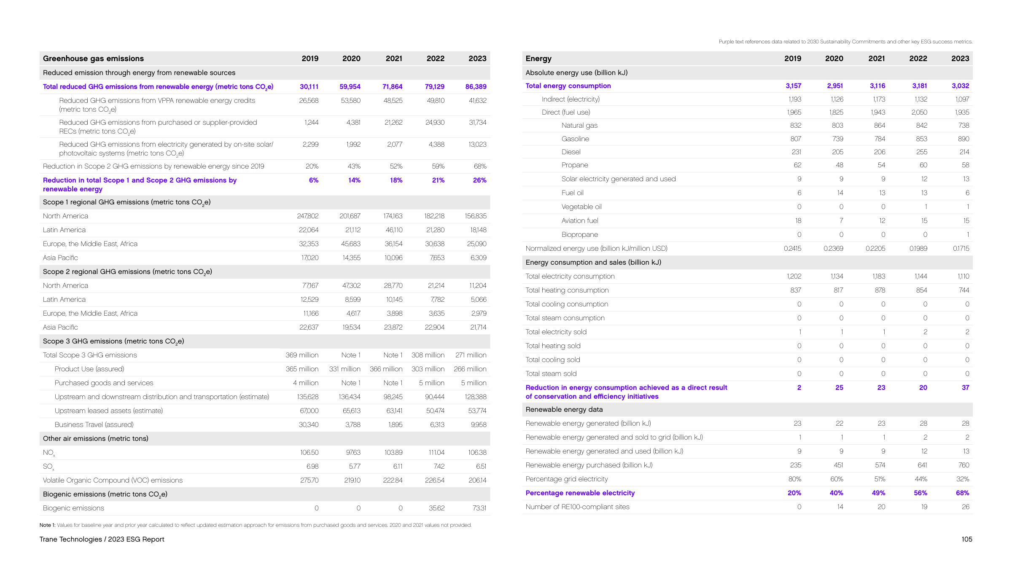The height and width of the screenshot is (569, 1012).
Task: Click 'Absolute energy use (billion kJ)' header
Action: point(576,72)
